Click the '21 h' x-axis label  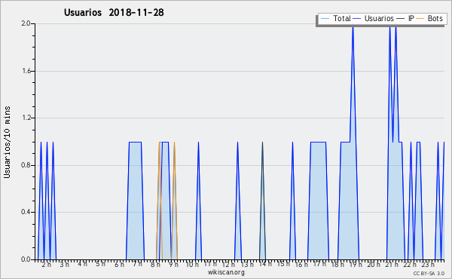click(x=392, y=265)
